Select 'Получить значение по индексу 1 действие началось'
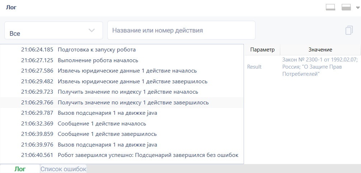This screenshot has width=361, height=173. click(122, 92)
